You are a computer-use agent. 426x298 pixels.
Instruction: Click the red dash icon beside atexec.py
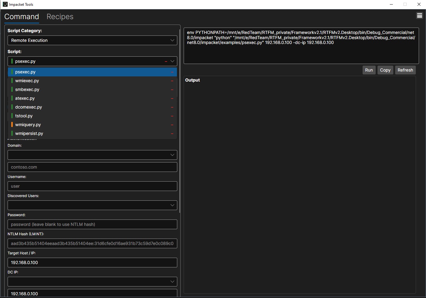pos(172,99)
